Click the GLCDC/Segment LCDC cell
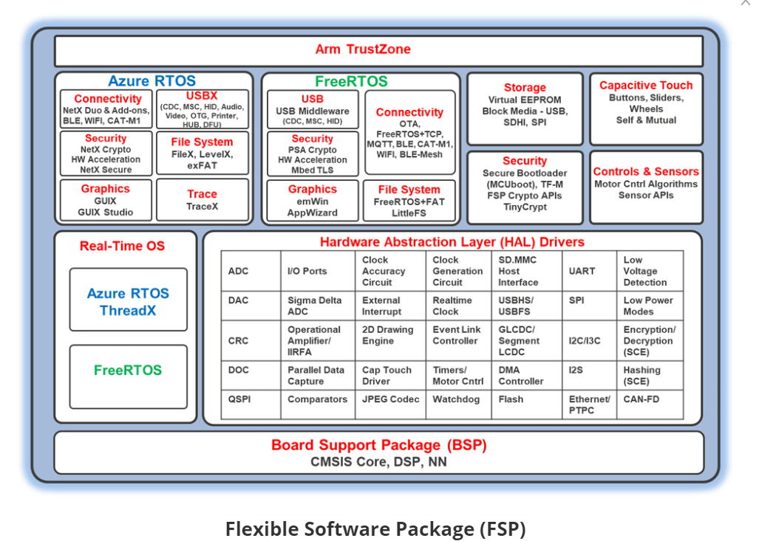759x541 pixels. click(x=527, y=341)
